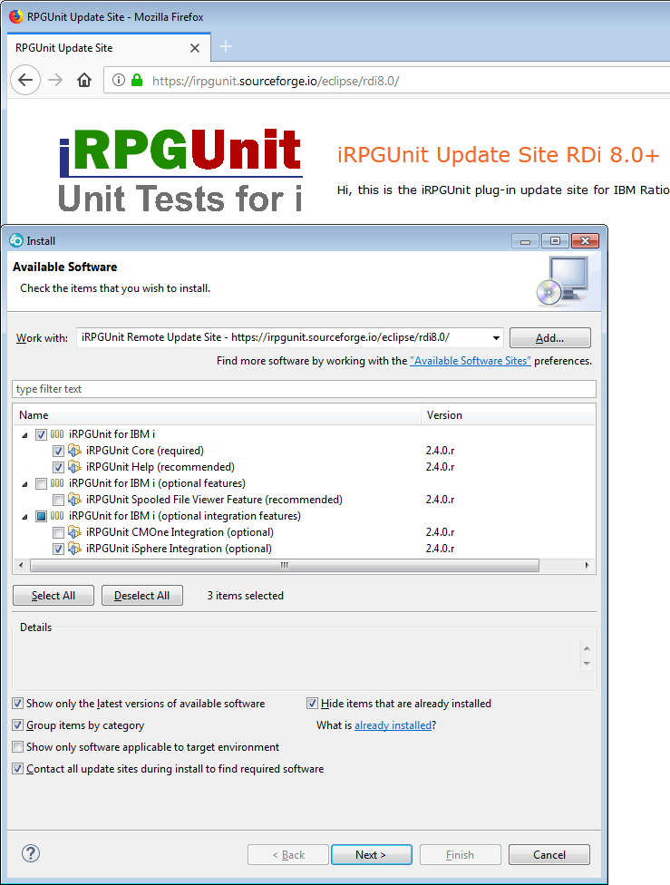This screenshot has height=885, width=670.
Task: Go to the Firefox home page icon
Action: point(84,80)
